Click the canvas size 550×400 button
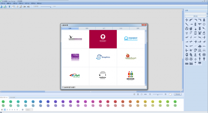This screenshot has height=113, width=208. pyautogui.click(x=178, y=94)
